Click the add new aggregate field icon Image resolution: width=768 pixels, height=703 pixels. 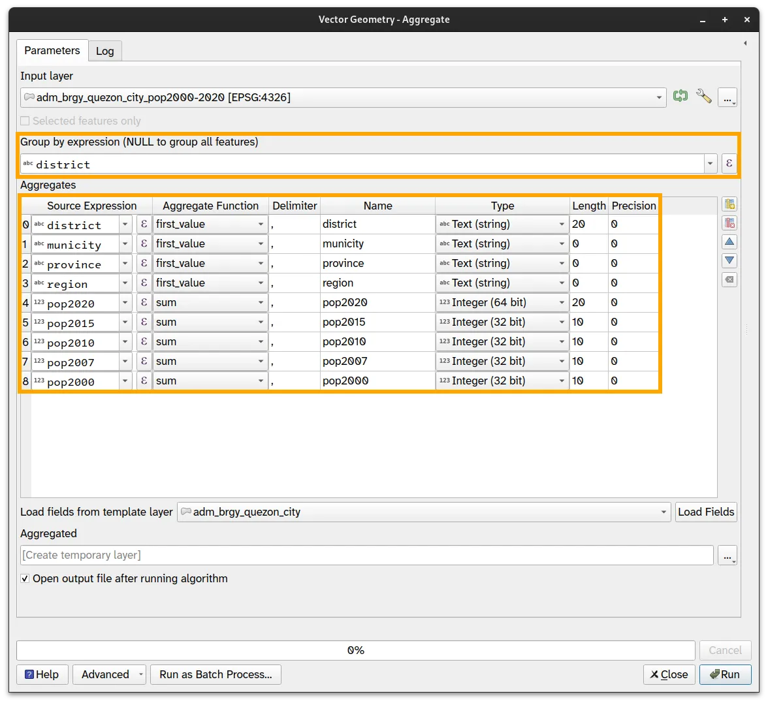click(x=729, y=204)
